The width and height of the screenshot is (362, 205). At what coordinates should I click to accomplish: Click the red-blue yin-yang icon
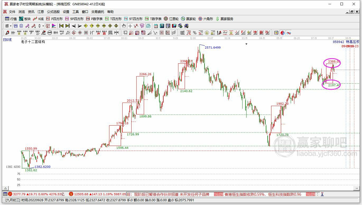click(282, 33)
